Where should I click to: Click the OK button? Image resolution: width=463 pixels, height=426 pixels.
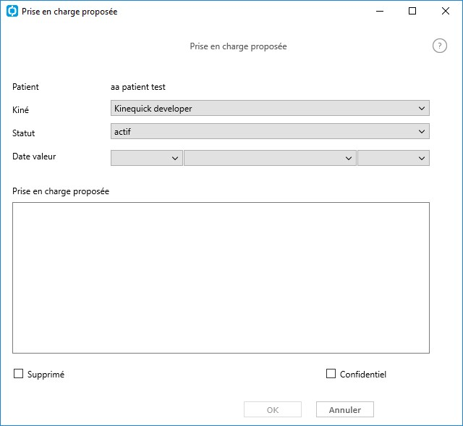273,410
